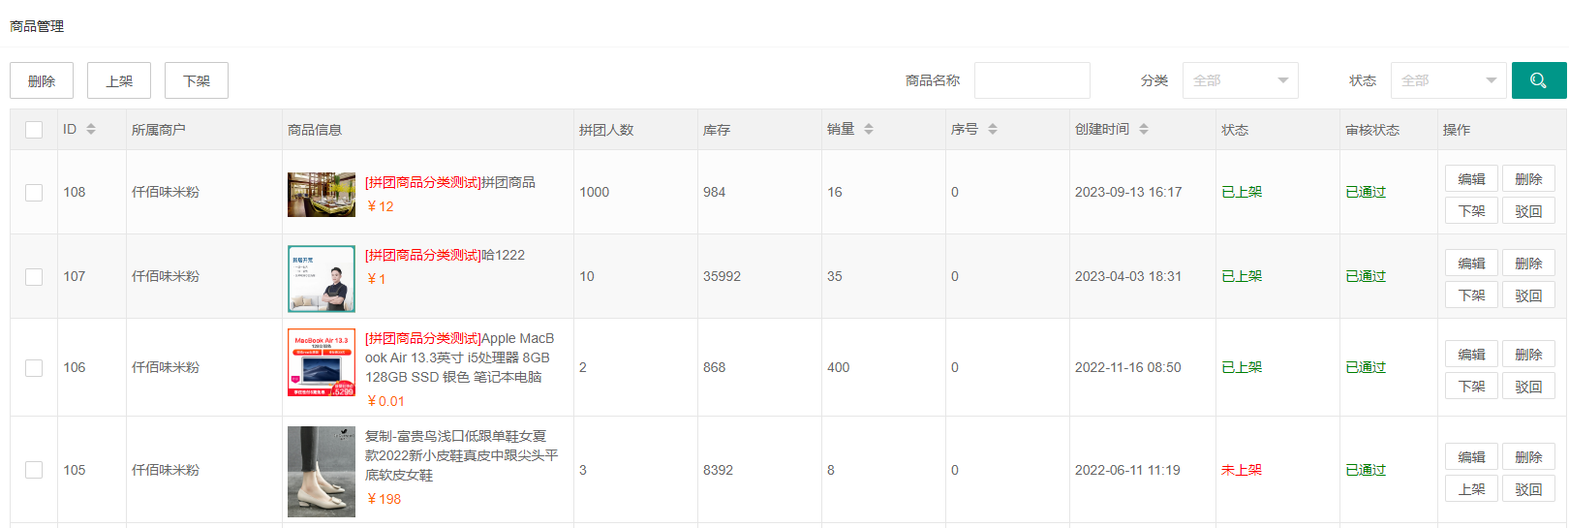The height and width of the screenshot is (528, 1569).
Task: Click the green search magnifier button
Action: tap(1538, 80)
